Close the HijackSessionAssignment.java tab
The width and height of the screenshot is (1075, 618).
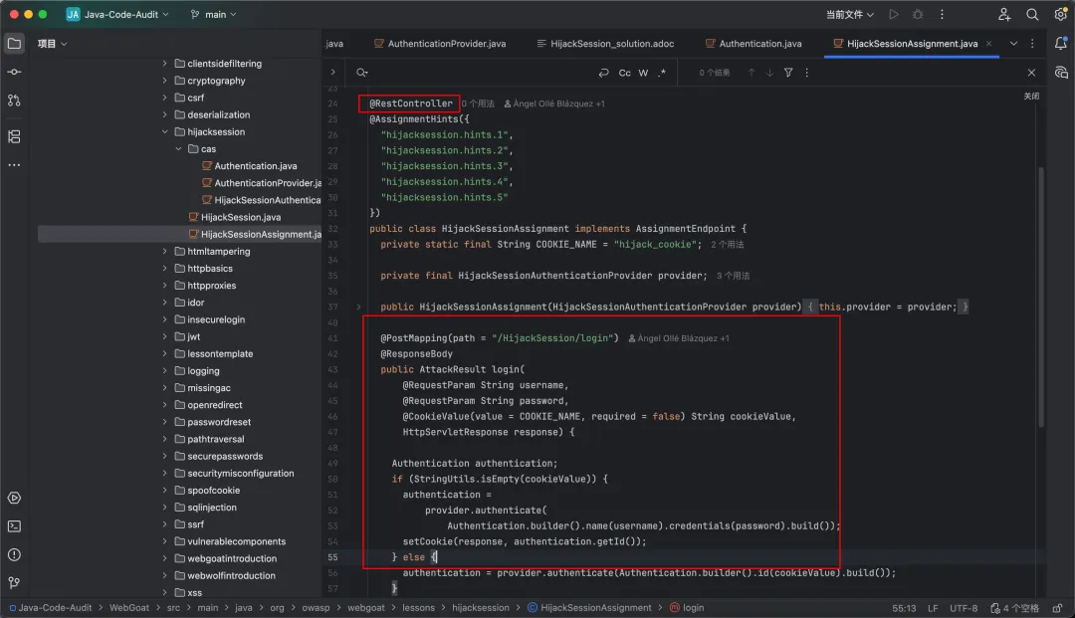tap(988, 43)
